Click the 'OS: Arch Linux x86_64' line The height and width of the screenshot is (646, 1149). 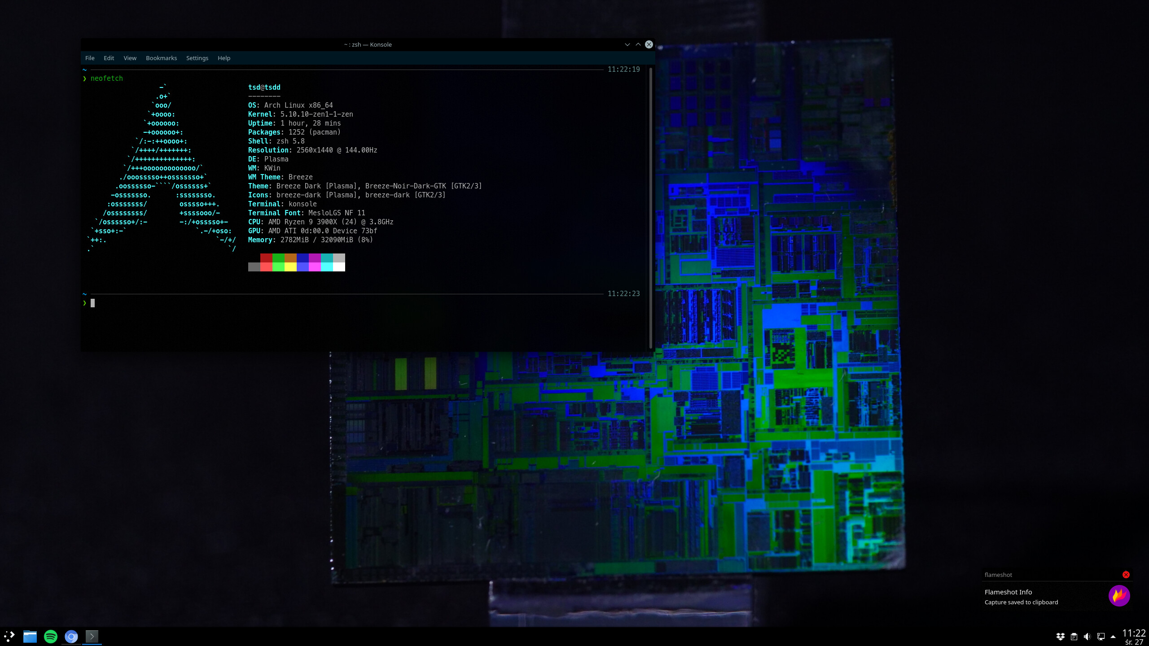pyautogui.click(x=290, y=105)
